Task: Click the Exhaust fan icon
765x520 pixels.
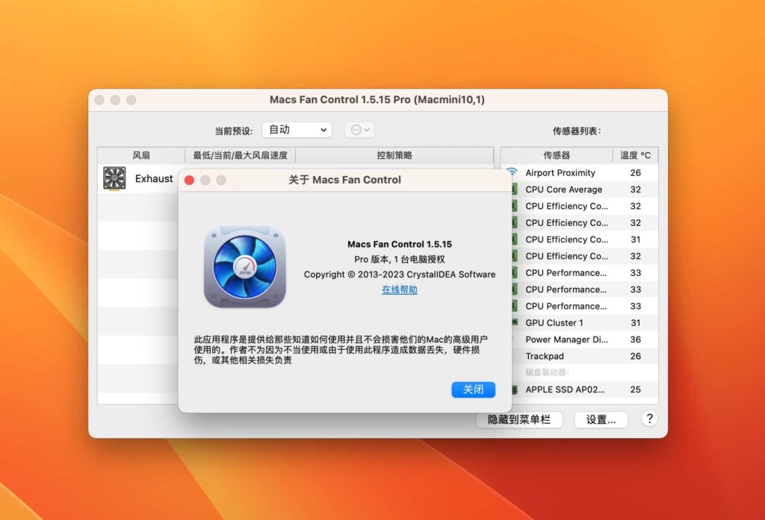Action: coord(114,178)
